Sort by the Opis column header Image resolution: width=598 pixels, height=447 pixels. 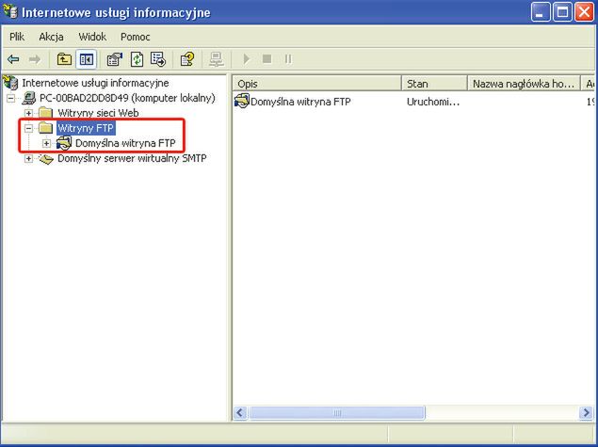(316, 84)
